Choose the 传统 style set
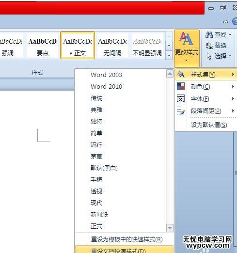This screenshot has width=237, height=253. coord(96,98)
